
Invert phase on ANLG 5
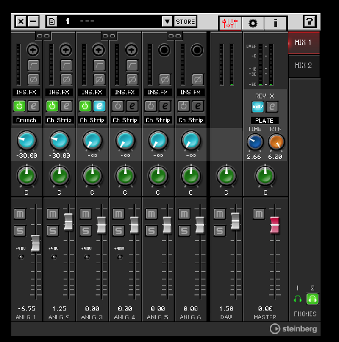tap(165, 79)
